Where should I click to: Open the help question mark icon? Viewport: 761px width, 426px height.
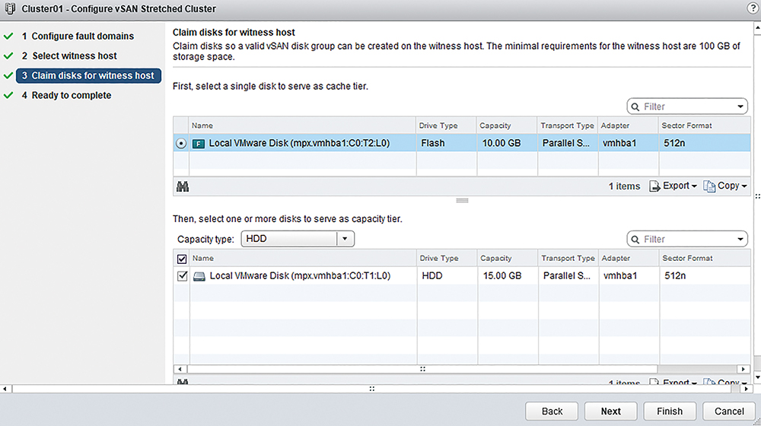[753, 8]
